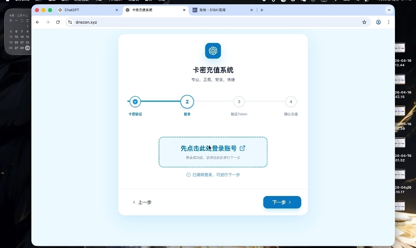Click the 专业，正规，安全，快捷 subtitle
This screenshot has height=248, width=416.
click(x=213, y=80)
